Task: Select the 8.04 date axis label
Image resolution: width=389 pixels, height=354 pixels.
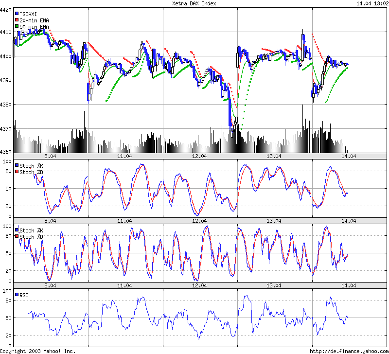Action: point(50,157)
